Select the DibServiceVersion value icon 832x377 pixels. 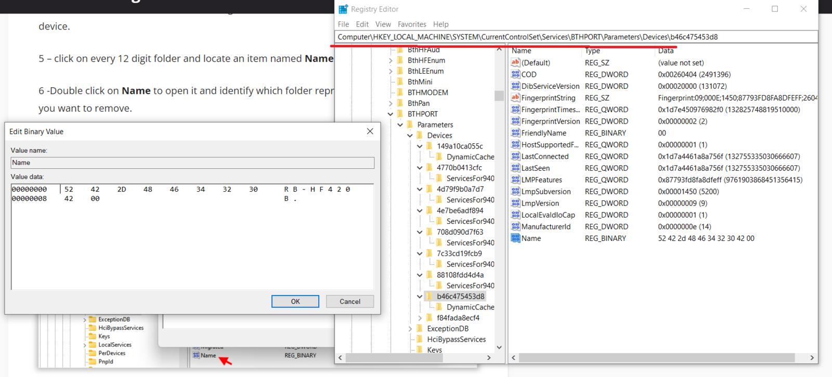click(x=515, y=86)
